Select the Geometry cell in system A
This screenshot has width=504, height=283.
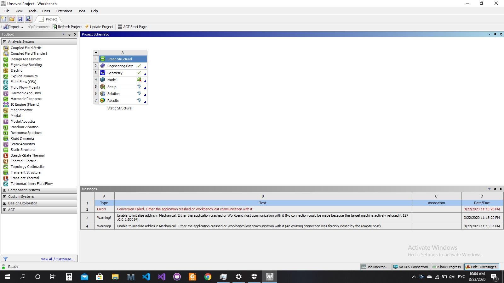pos(123,73)
